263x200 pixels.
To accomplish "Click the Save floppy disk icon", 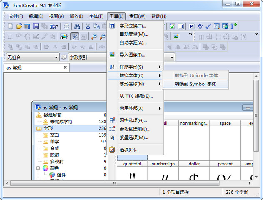I will coord(36,26).
